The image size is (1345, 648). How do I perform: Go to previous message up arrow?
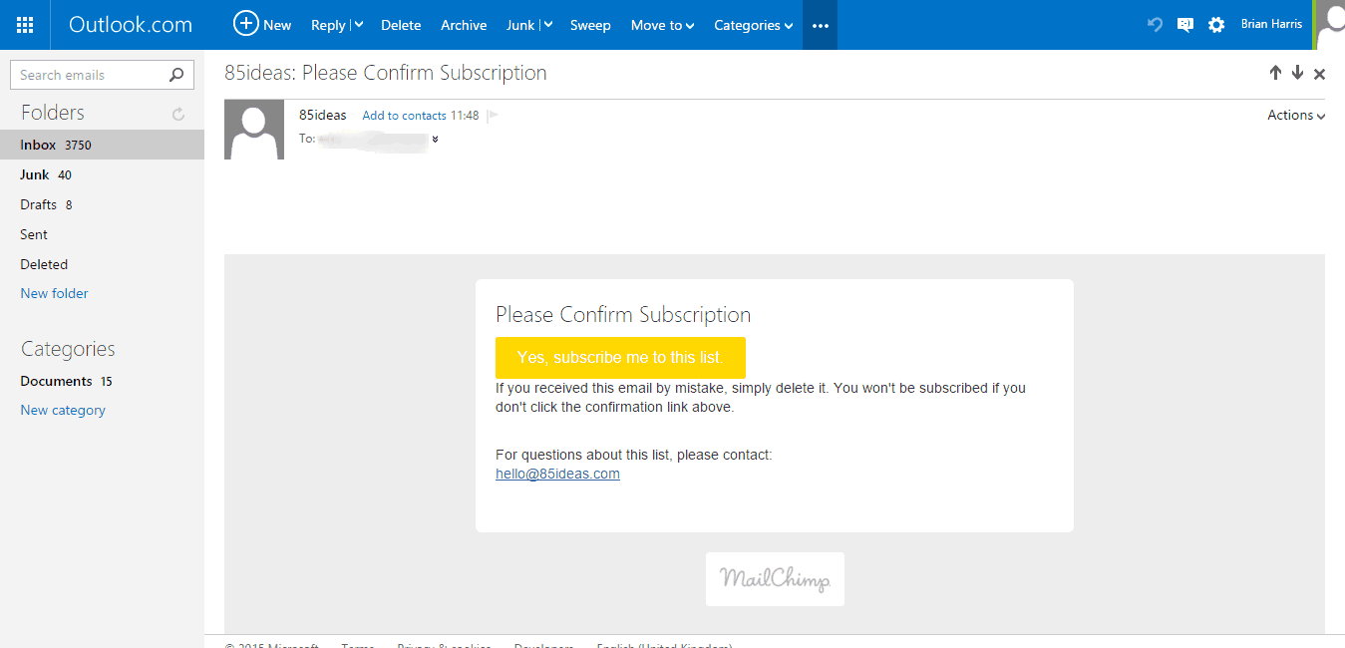tap(1275, 73)
